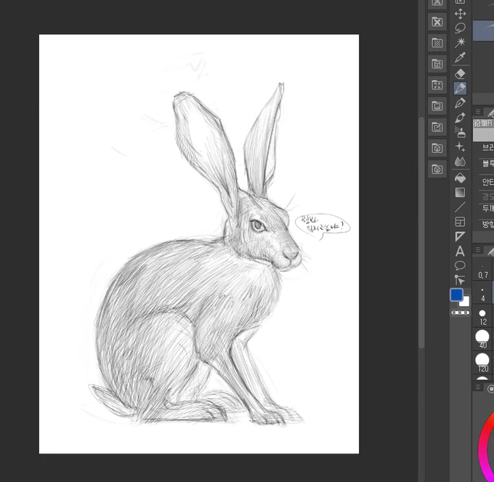Click the canvas vertical scrollbar

pos(421,233)
